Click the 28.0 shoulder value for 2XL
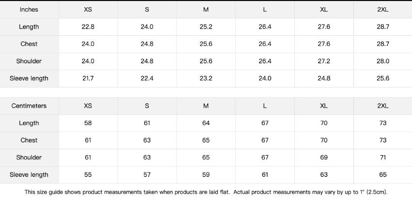This screenshot has height=200, width=412. pos(382,61)
